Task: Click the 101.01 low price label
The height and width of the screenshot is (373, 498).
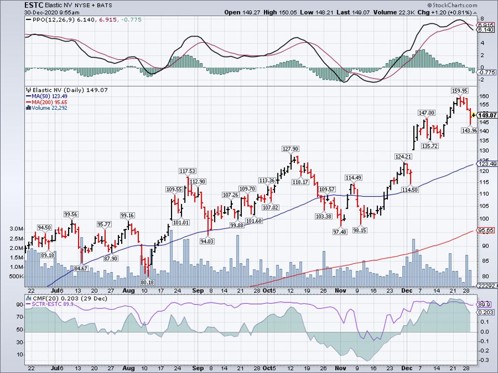Action: pyautogui.click(x=181, y=223)
